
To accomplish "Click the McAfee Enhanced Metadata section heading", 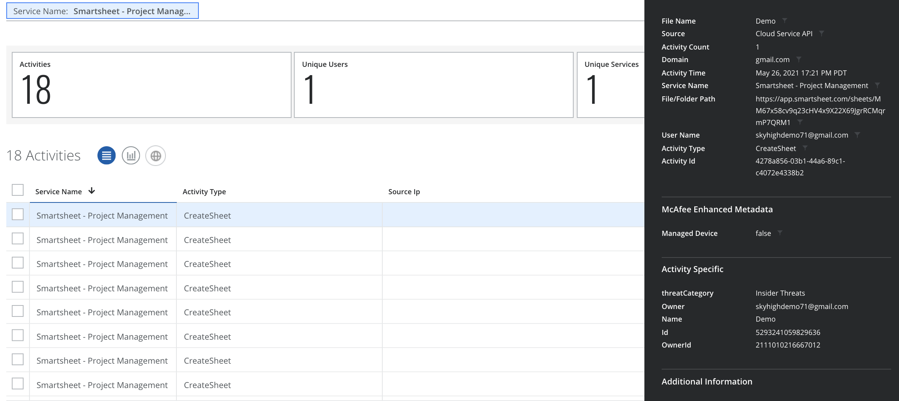I will tap(717, 209).
